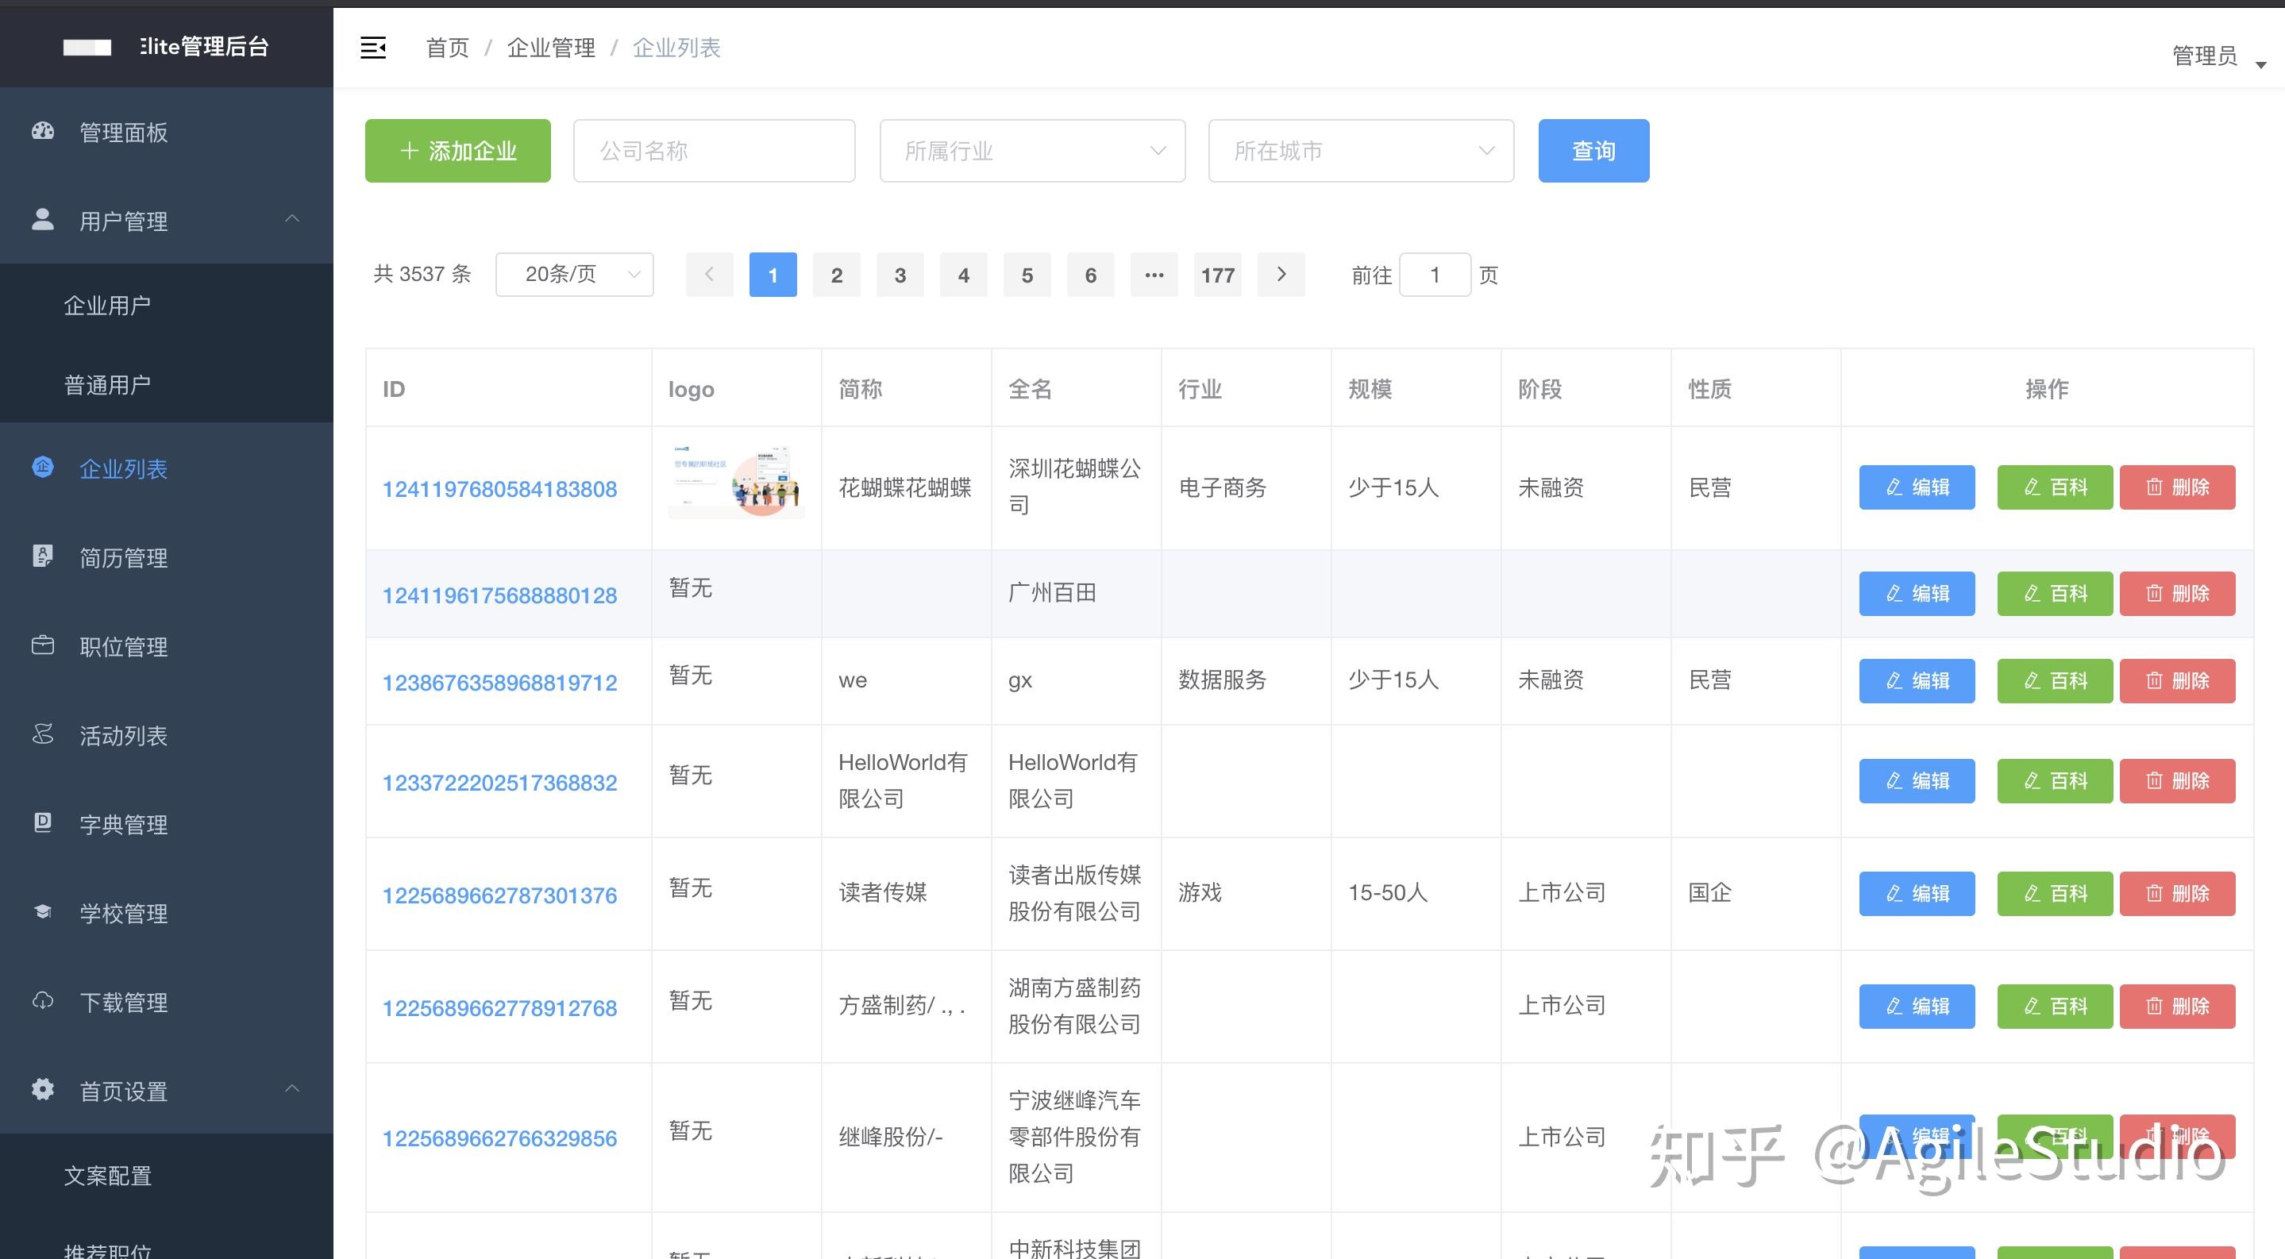Delete the 读者出版传媒股份有限公司 row
The width and height of the screenshot is (2285, 1259).
tap(2177, 894)
